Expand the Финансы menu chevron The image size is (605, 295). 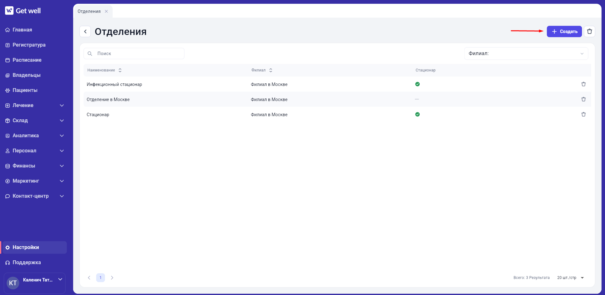62,166
